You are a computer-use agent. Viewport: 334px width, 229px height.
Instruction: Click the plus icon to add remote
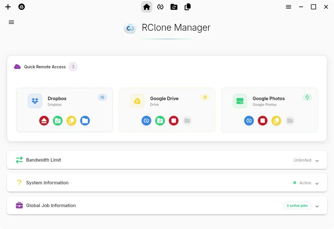click(x=8, y=7)
